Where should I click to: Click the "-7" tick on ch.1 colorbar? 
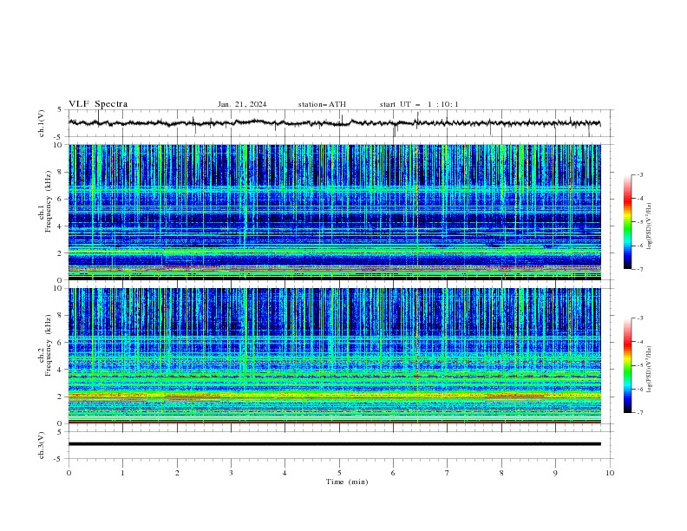tap(639, 269)
